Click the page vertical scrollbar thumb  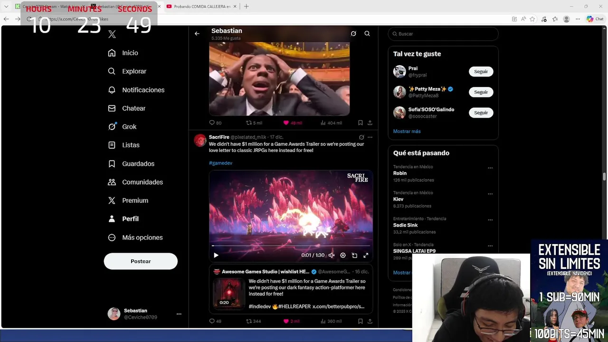[x=604, y=177]
